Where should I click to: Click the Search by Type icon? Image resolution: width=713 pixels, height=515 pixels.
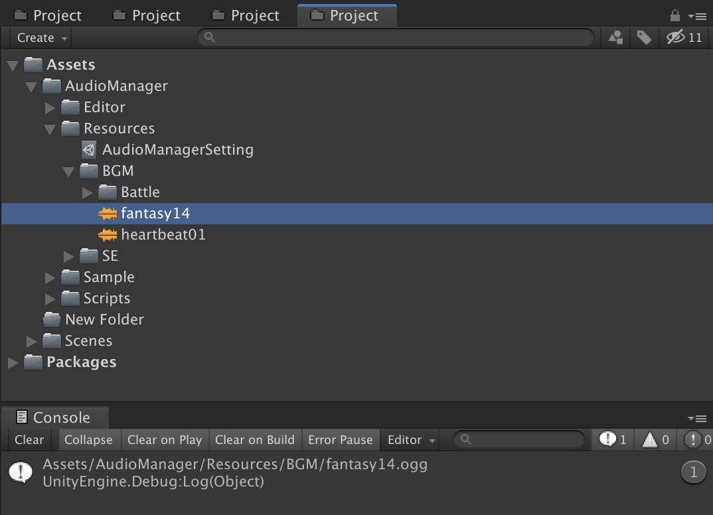pos(615,37)
